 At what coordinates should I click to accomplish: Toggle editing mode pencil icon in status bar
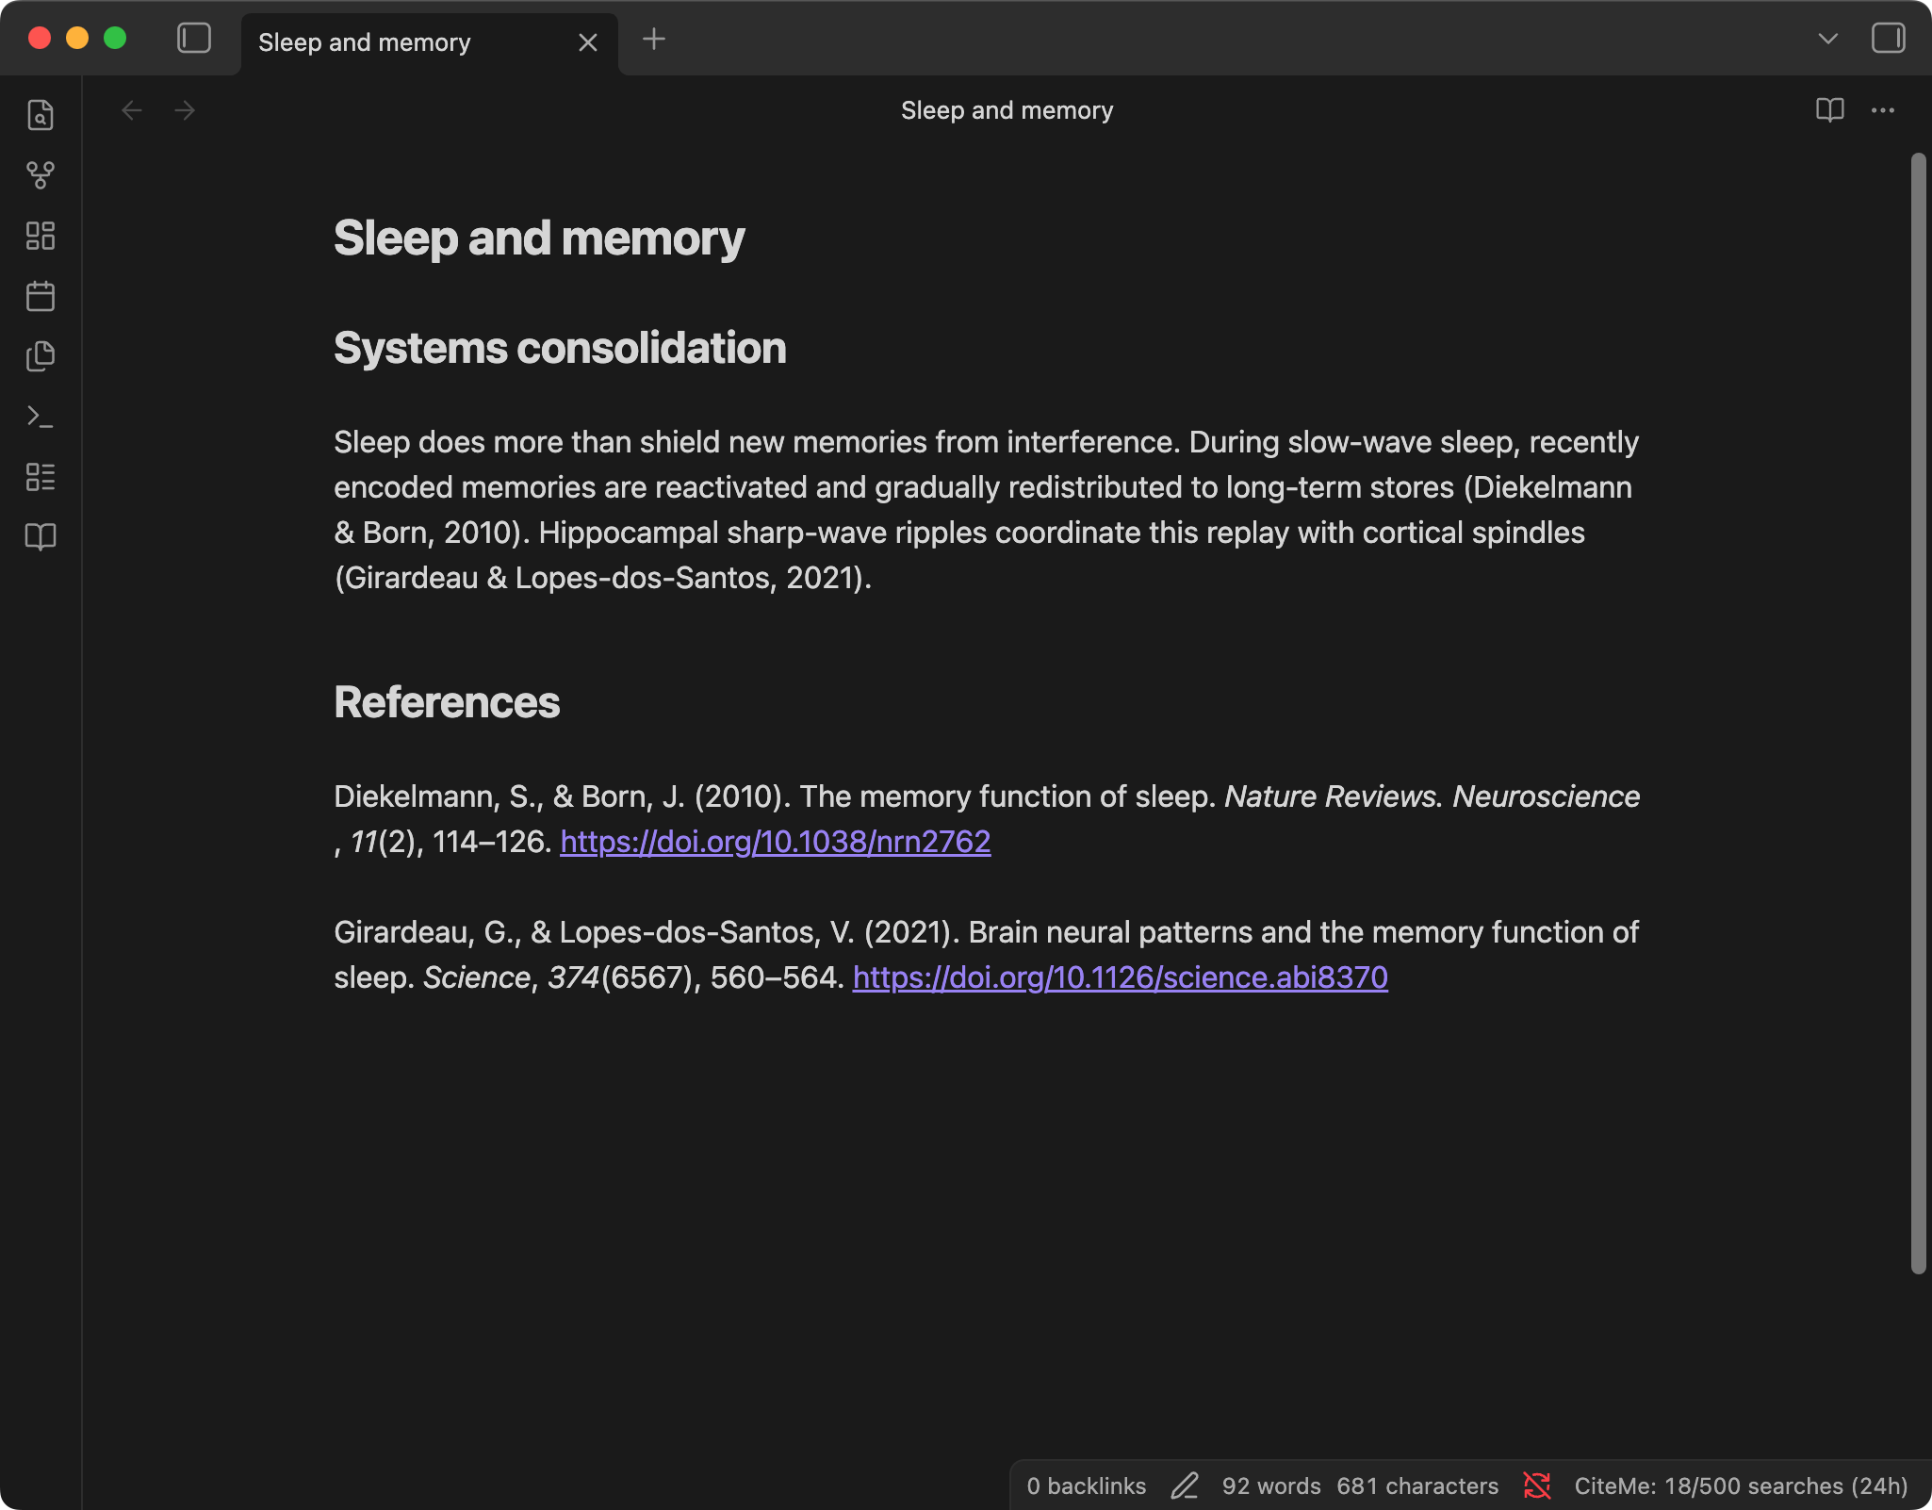[1185, 1486]
